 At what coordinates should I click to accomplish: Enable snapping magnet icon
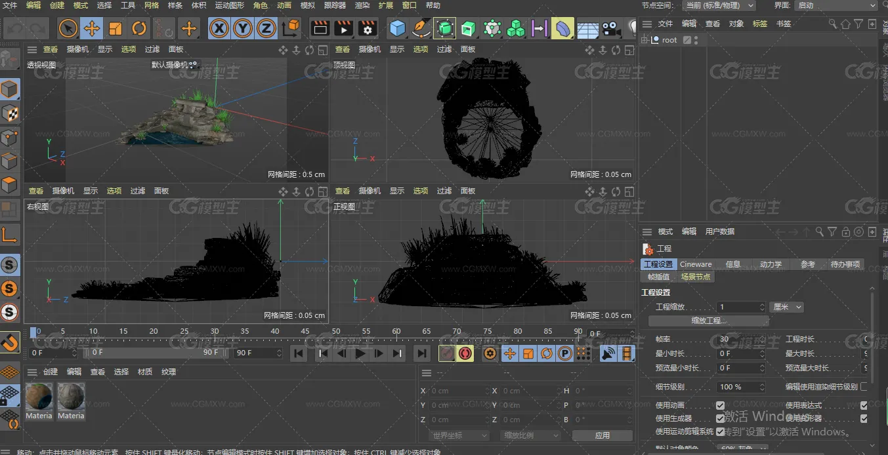[10, 342]
